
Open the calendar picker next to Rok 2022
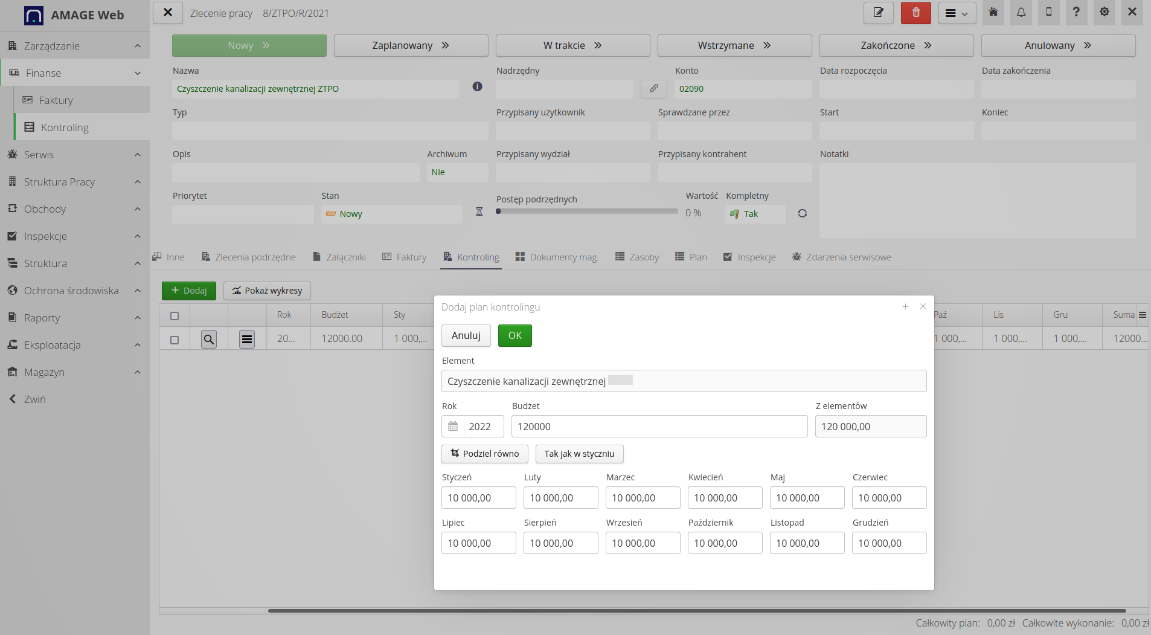pyautogui.click(x=453, y=426)
